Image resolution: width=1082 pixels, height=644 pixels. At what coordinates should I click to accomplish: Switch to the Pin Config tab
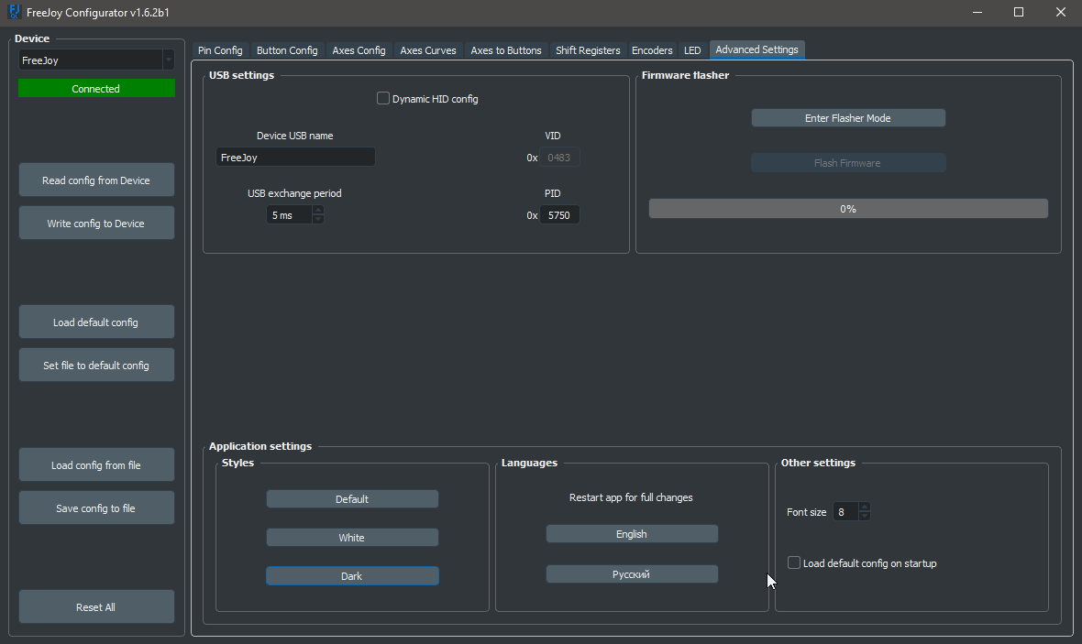point(220,50)
